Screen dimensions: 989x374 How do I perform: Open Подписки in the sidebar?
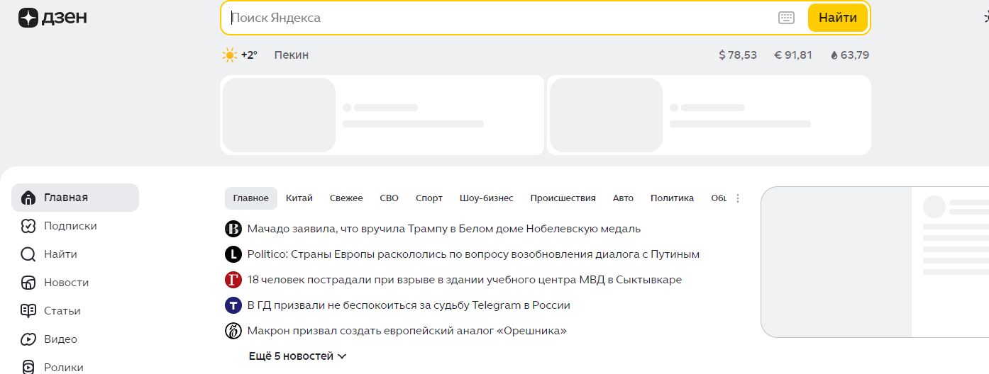[70, 226]
